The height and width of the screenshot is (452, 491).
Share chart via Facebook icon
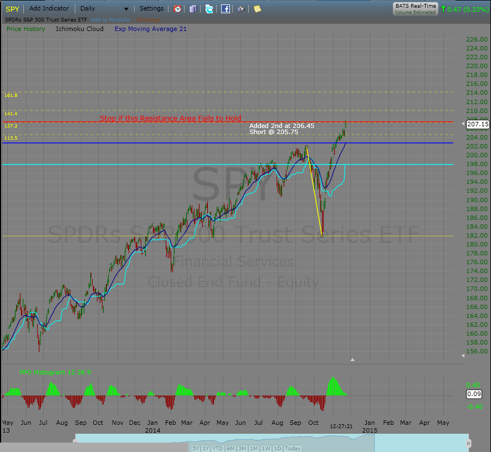[x=226, y=9]
